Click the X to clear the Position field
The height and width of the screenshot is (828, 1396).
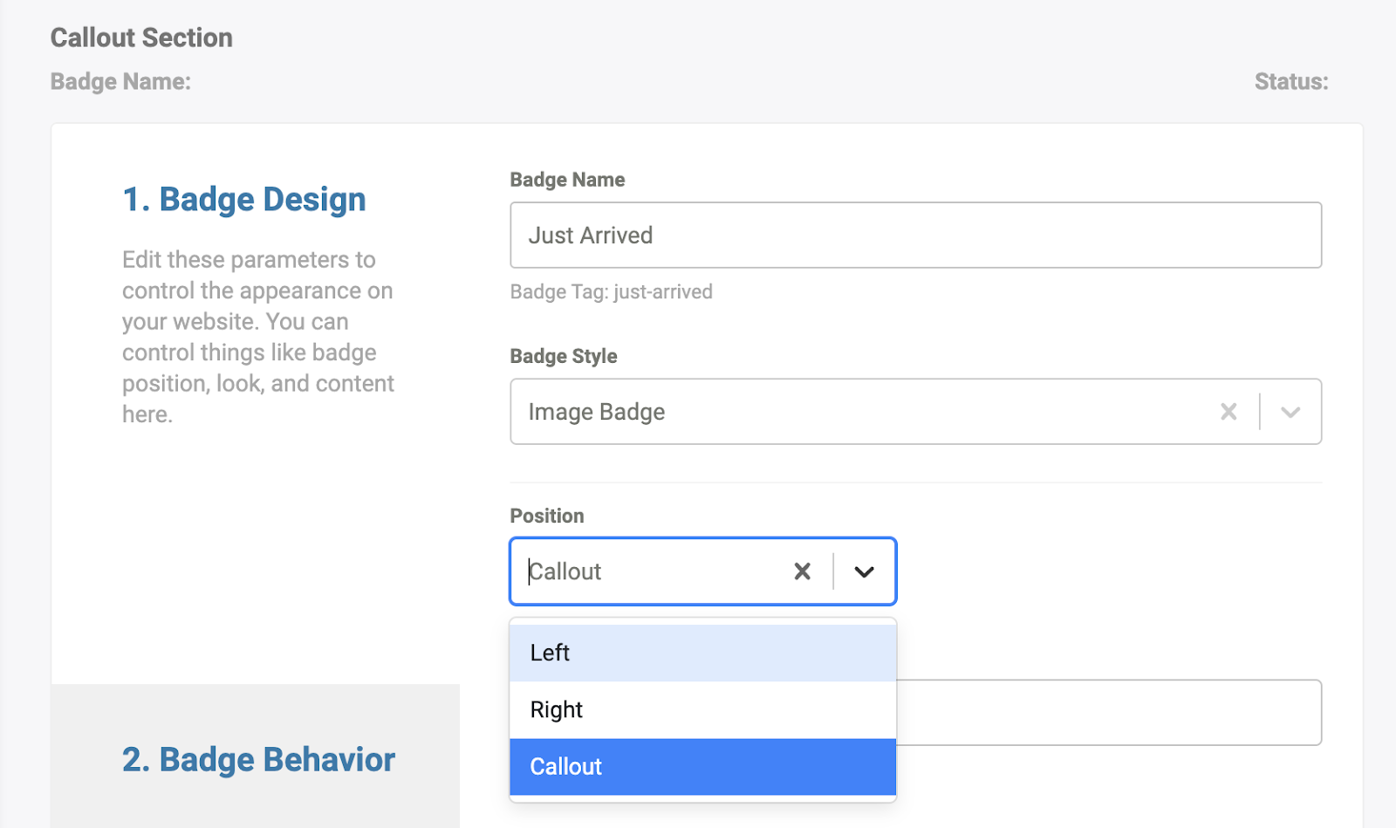pyautogui.click(x=802, y=571)
